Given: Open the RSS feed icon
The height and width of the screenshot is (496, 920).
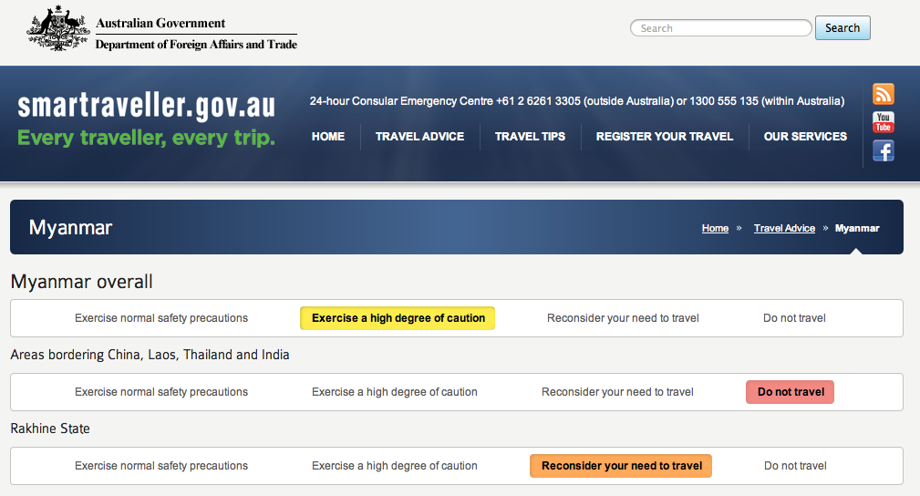Looking at the screenshot, I should click(883, 94).
